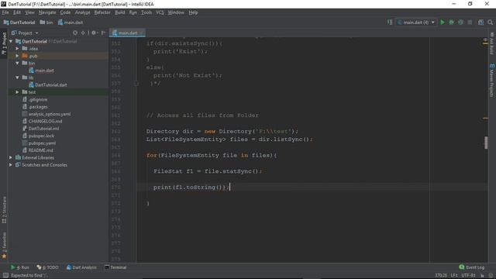Click the LF line separator status item
Screen dimensions: 496x279
[x=454, y=276]
